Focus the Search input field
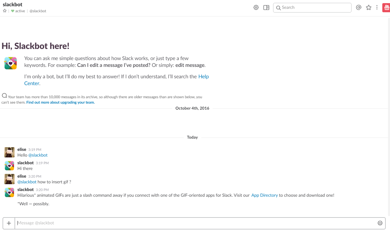The width and height of the screenshot is (390, 232). click(x=312, y=8)
